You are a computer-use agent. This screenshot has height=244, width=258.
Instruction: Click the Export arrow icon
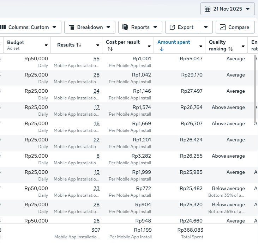pos(172,27)
